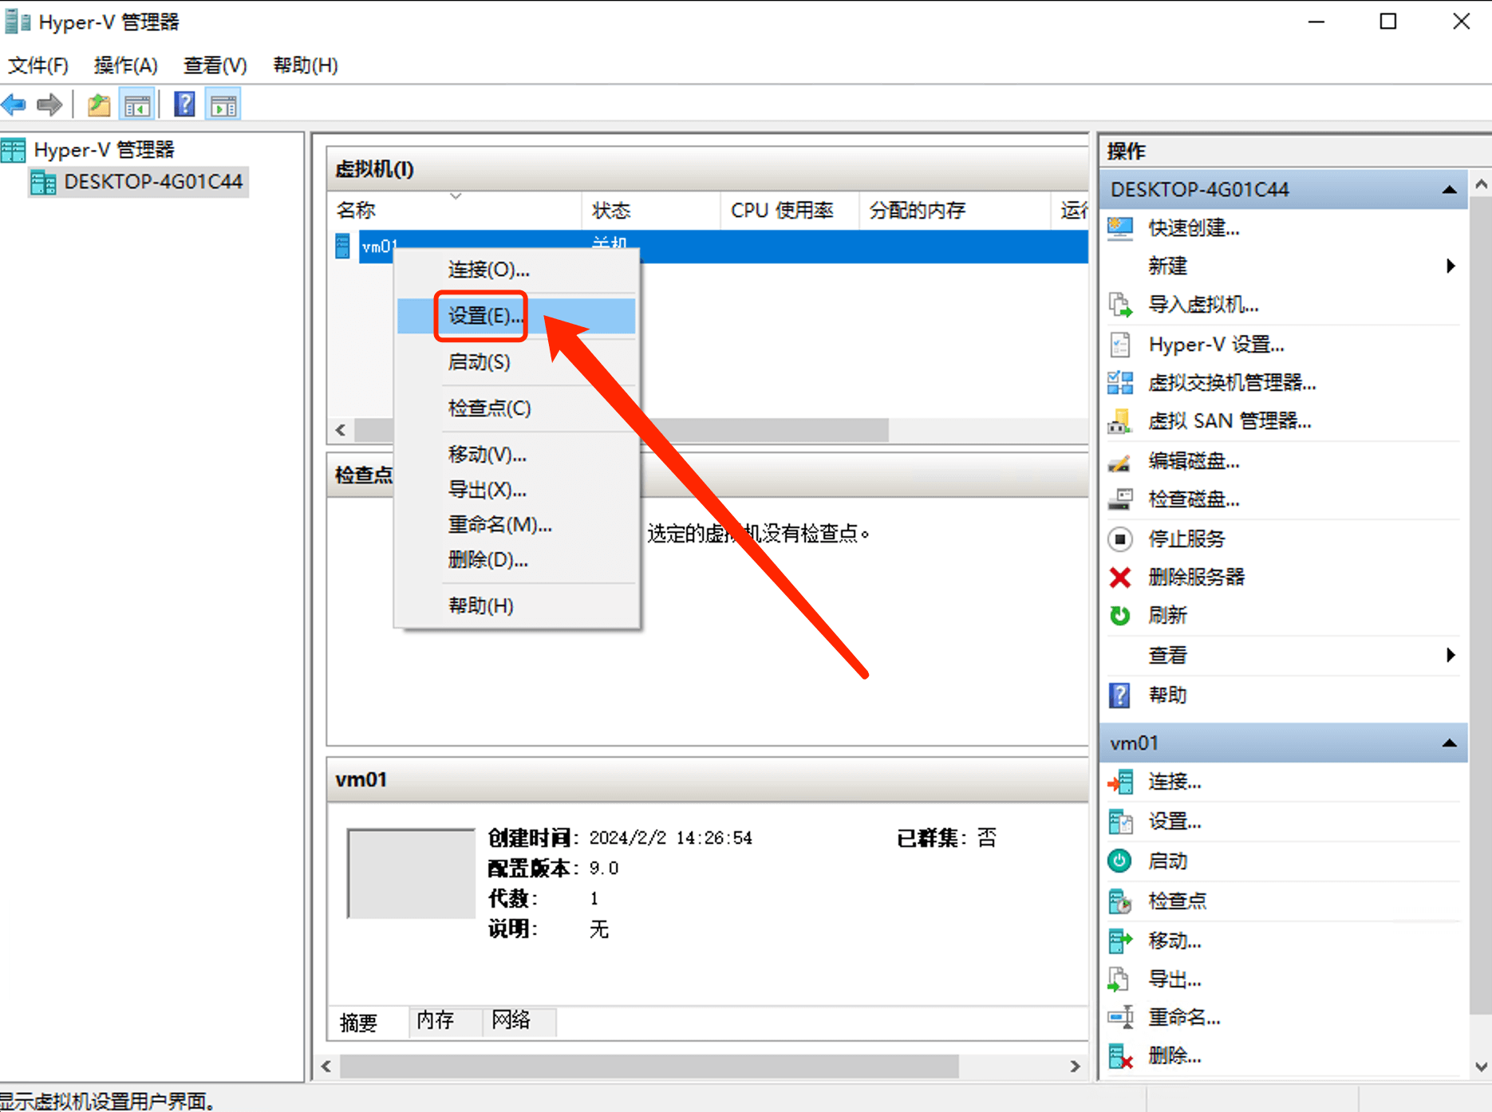Choose 重命名(M)... in context menu
This screenshot has height=1112, width=1492.
(517, 525)
